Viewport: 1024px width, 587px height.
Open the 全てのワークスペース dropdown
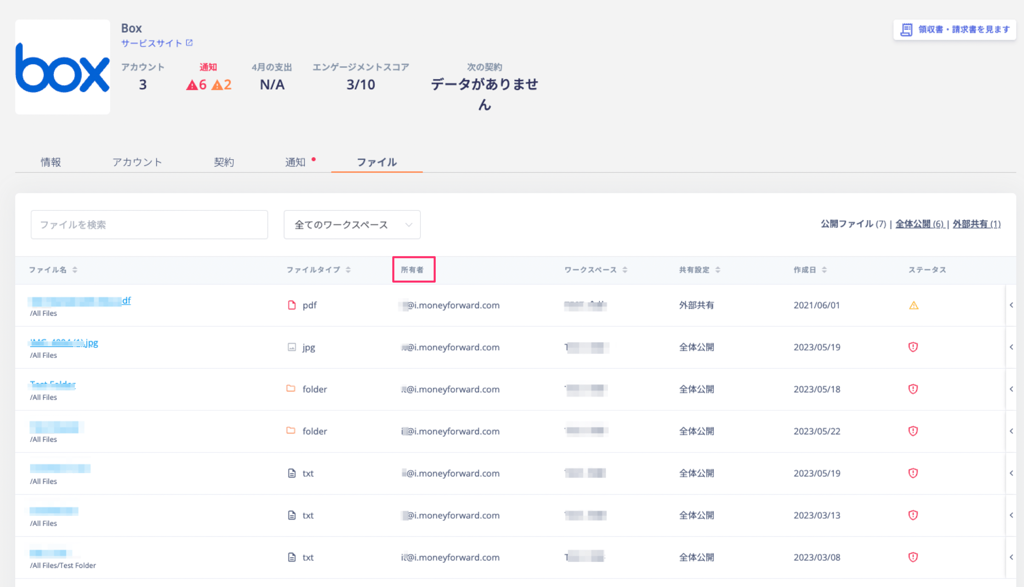tap(352, 225)
